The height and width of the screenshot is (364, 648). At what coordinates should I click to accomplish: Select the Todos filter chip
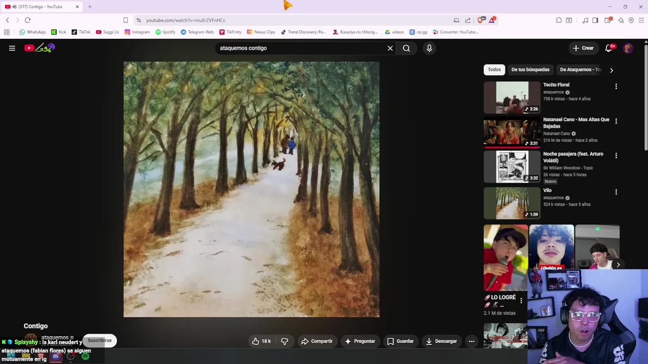pyautogui.click(x=494, y=70)
